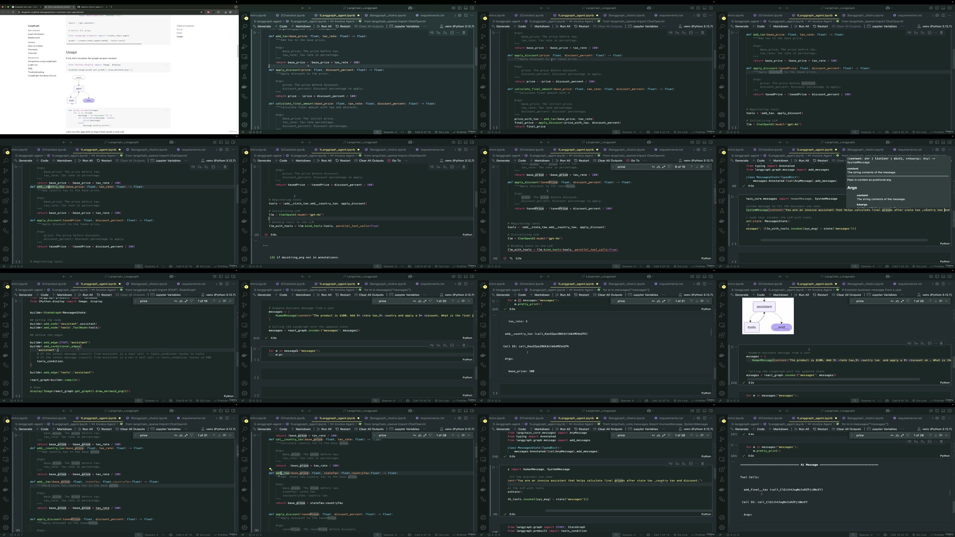Go to next match in '6 of 19' find

pos(697,167)
